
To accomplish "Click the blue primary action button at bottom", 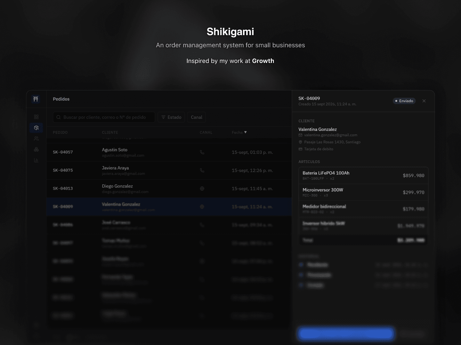I will click(346, 334).
